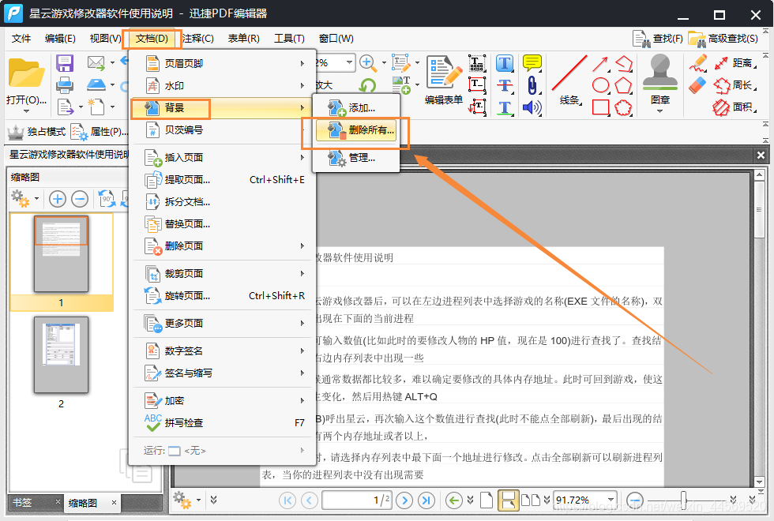Screen dimensions: 774x521
Task: Click the page number input field
Action: [x=357, y=500]
